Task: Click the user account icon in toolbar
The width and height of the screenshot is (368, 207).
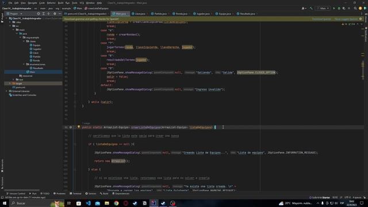Action: click(x=304, y=8)
